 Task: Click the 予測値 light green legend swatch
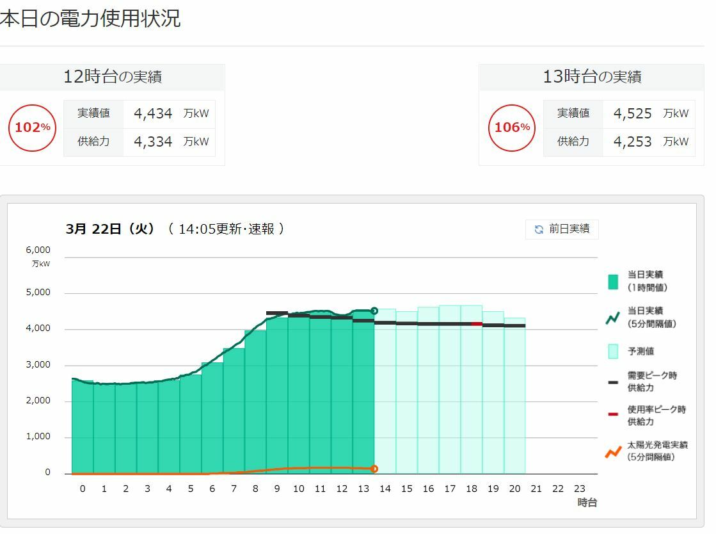coord(613,352)
